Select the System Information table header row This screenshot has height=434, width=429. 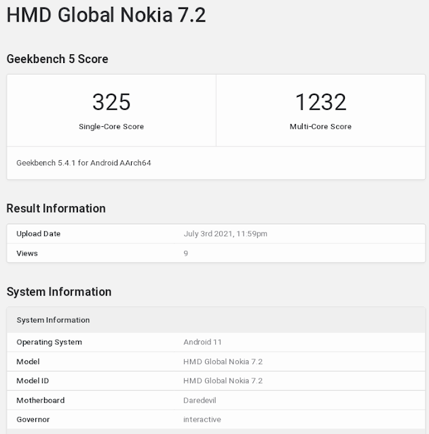216,320
